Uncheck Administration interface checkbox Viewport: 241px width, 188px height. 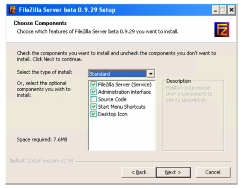[x=93, y=92]
